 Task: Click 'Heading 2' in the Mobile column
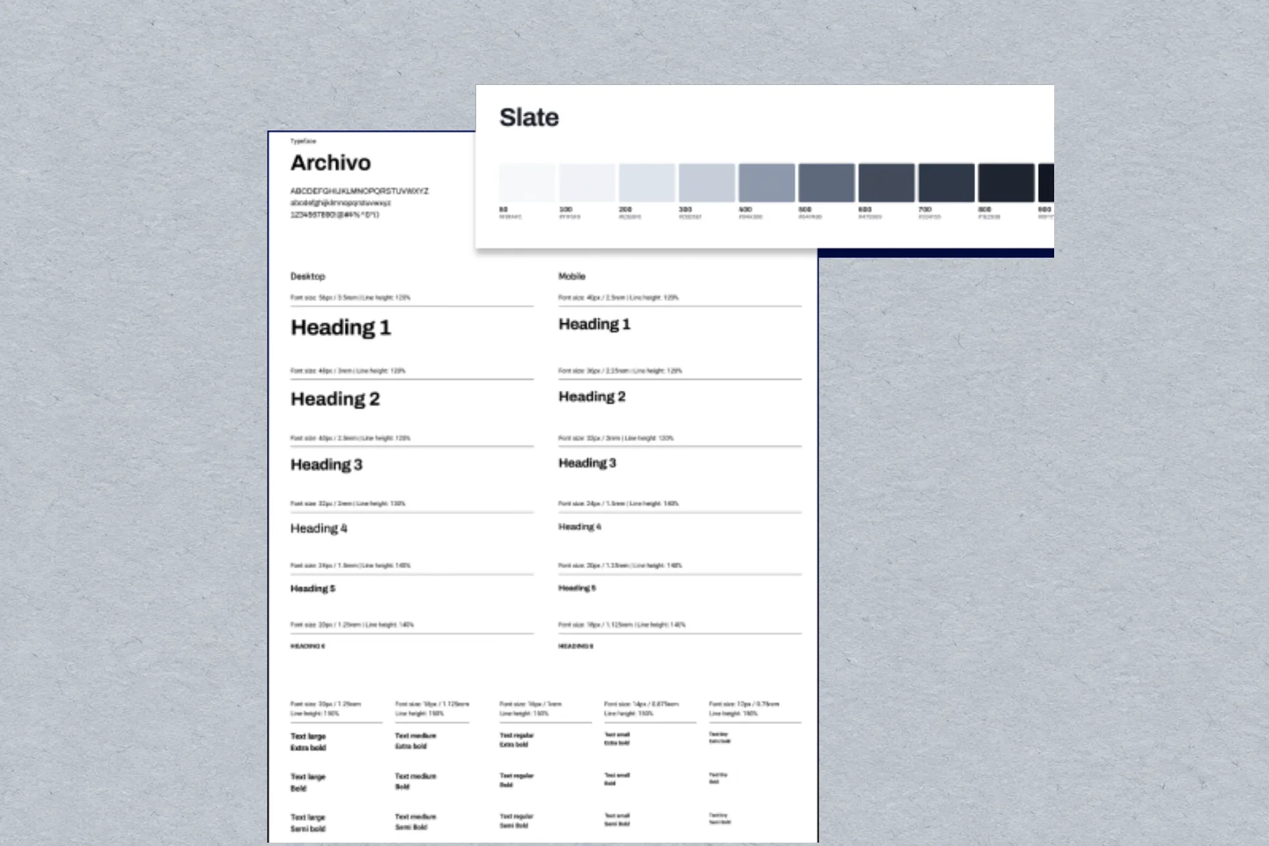tap(592, 397)
